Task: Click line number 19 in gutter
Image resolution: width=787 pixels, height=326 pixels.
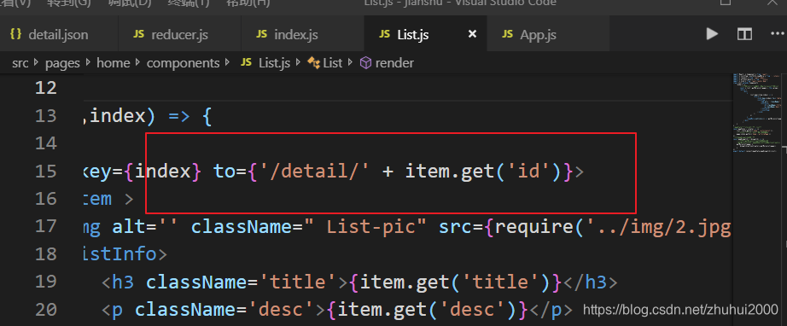Action: pos(46,282)
